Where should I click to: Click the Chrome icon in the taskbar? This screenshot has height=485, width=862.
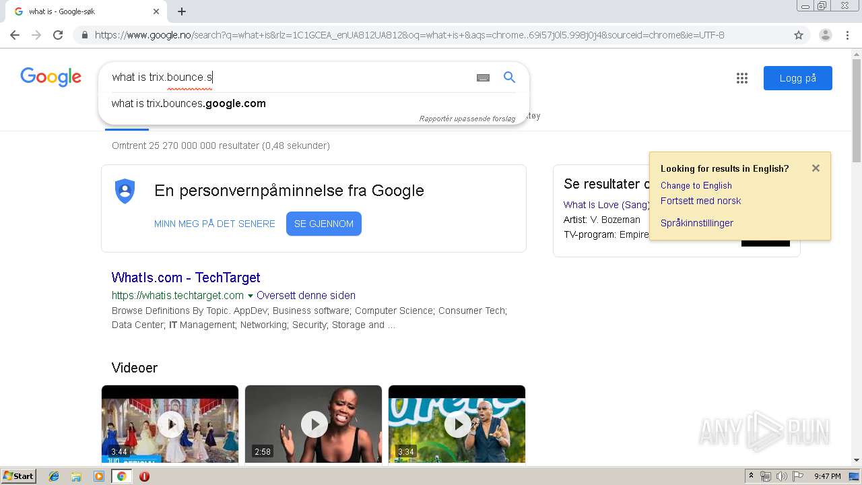pos(122,476)
